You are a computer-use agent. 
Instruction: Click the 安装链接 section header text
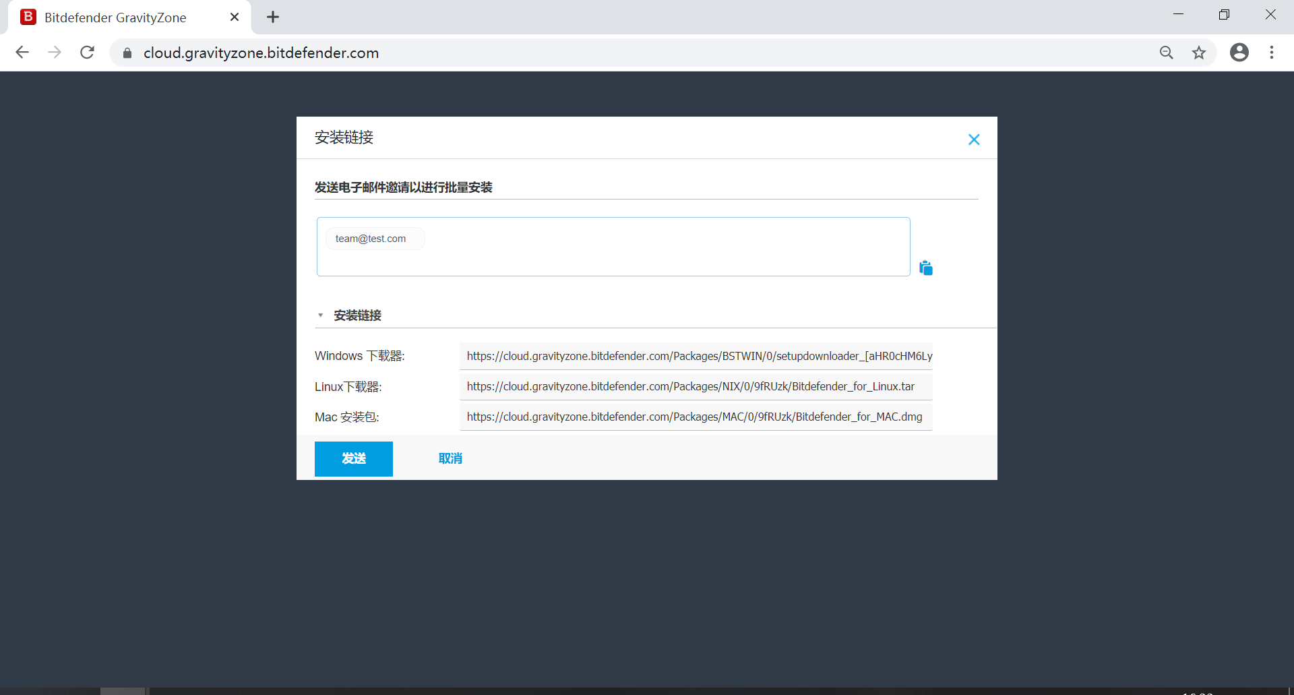point(357,315)
